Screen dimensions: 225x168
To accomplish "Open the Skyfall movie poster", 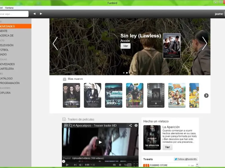I will tap(93, 95).
